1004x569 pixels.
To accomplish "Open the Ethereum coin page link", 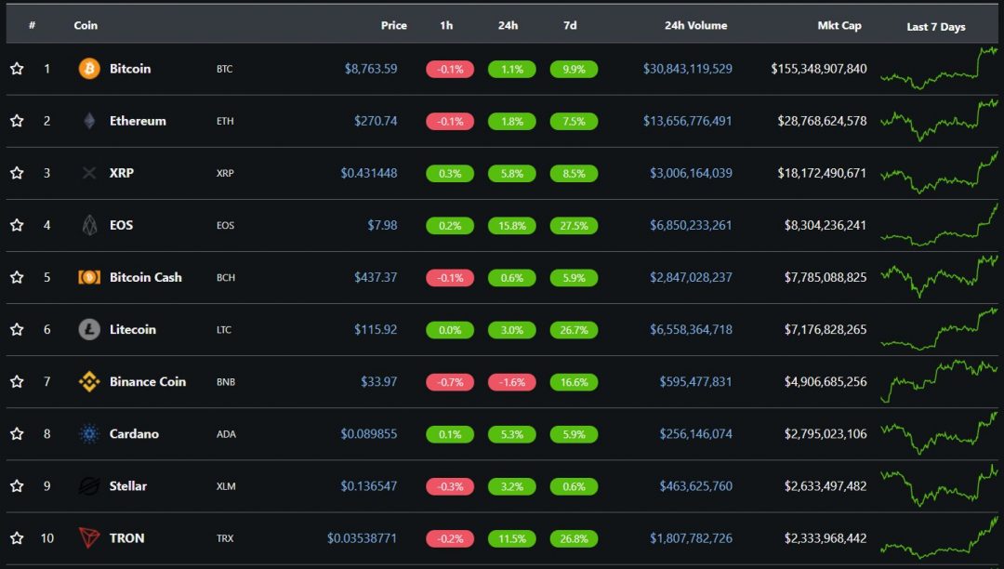I will pos(138,120).
